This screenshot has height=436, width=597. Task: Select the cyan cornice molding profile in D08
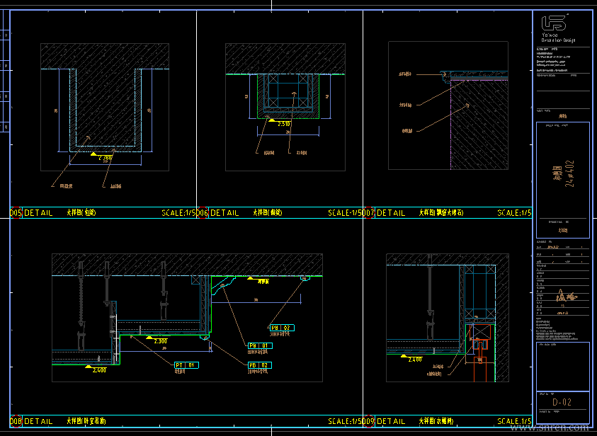(x=223, y=285)
